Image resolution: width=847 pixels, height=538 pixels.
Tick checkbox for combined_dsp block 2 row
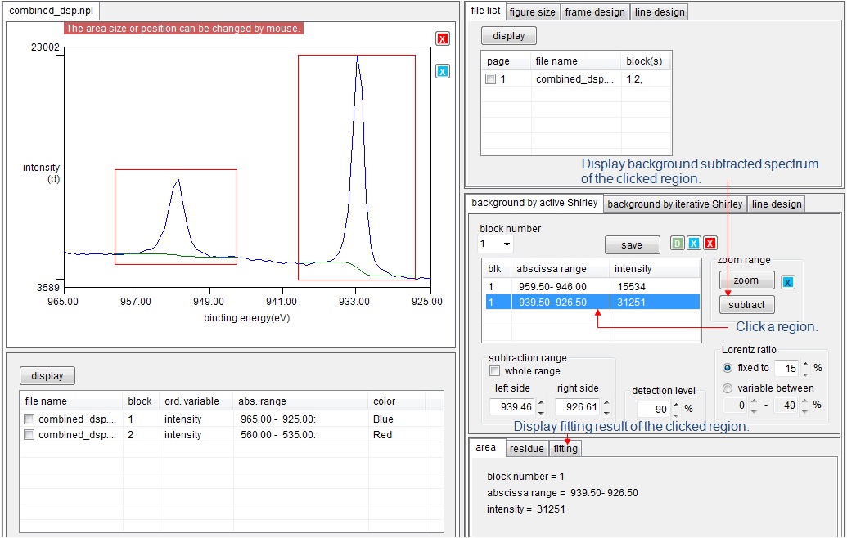[x=29, y=434]
